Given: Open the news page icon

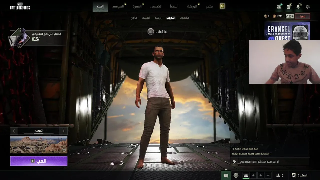Looking at the screenshot, I should pos(289,7).
